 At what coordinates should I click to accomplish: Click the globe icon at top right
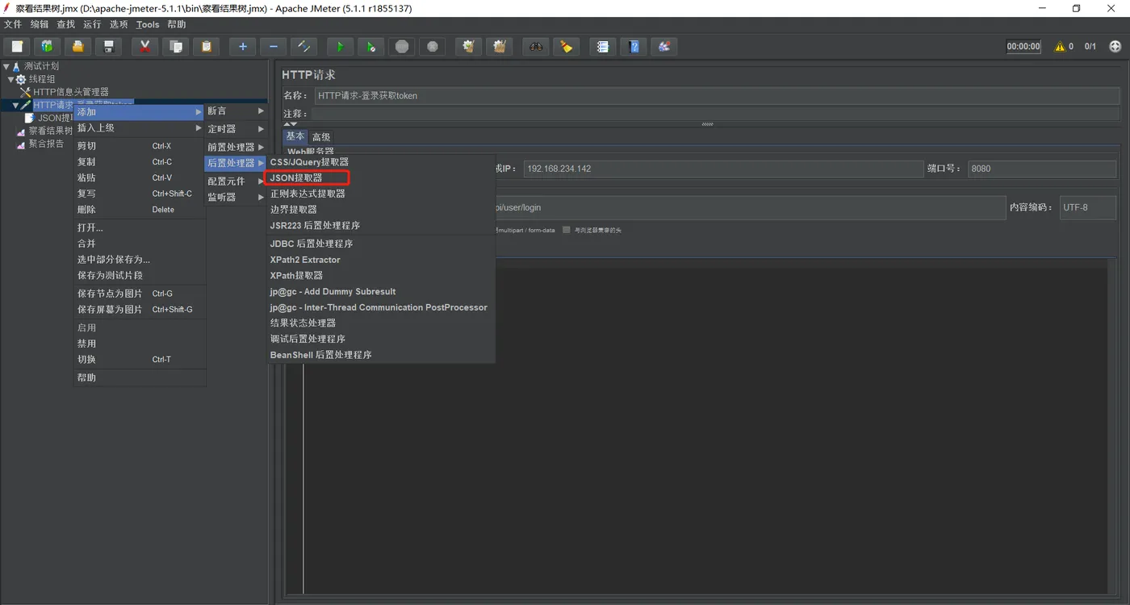[1115, 47]
